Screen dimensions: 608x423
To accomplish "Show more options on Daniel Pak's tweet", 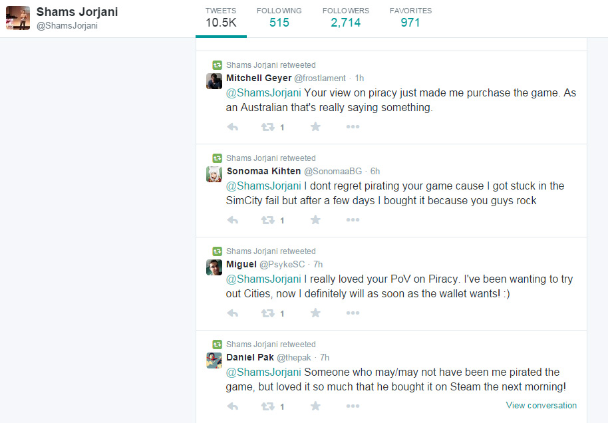I will click(353, 406).
